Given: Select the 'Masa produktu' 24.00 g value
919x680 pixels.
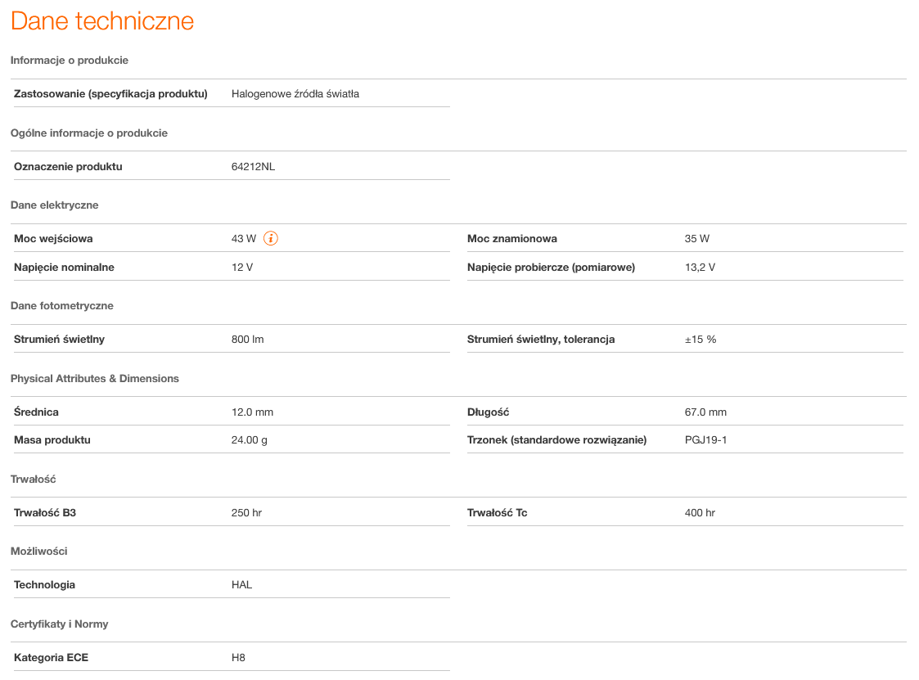Looking at the screenshot, I should (x=250, y=440).
